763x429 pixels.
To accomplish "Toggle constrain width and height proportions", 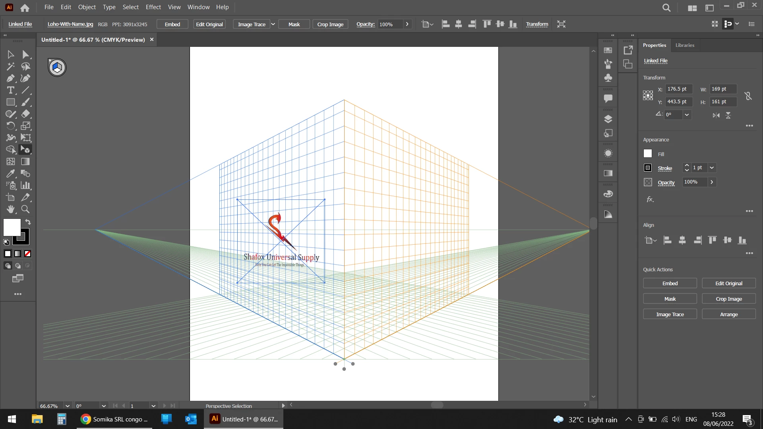I will [748, 96].
